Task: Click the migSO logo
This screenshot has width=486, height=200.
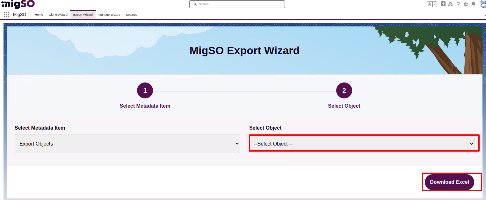Action: click(x=18, y=4)
